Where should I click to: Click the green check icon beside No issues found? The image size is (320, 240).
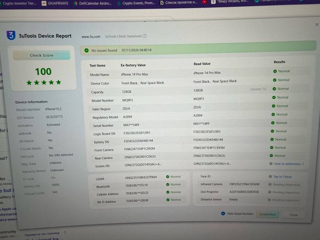click(x=86, y=50)
